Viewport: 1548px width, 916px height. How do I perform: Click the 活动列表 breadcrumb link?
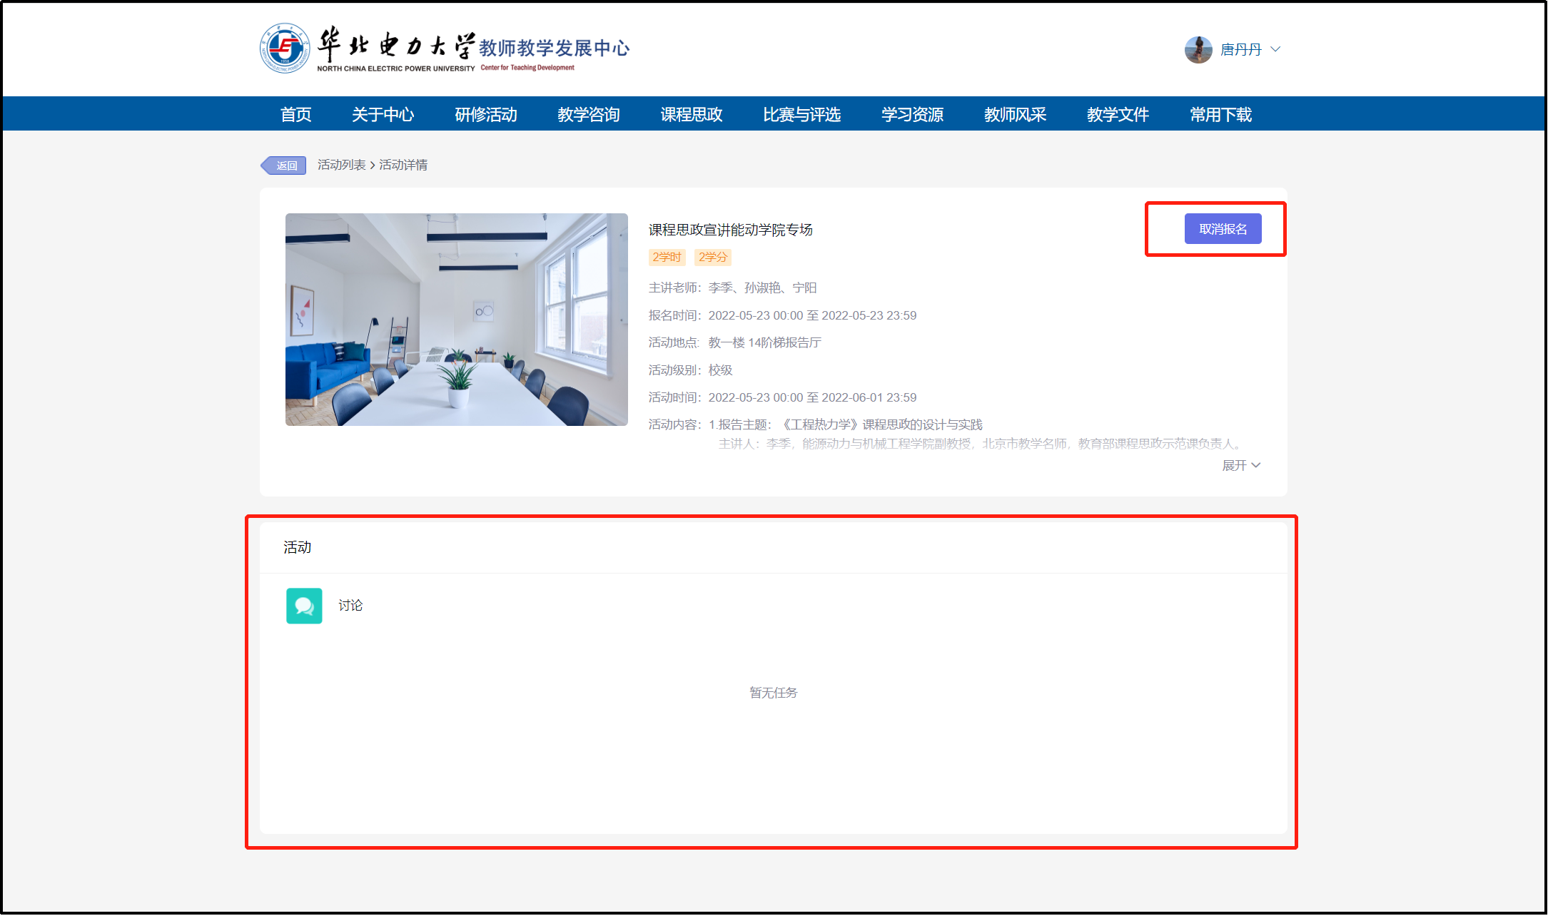point(341,165)
